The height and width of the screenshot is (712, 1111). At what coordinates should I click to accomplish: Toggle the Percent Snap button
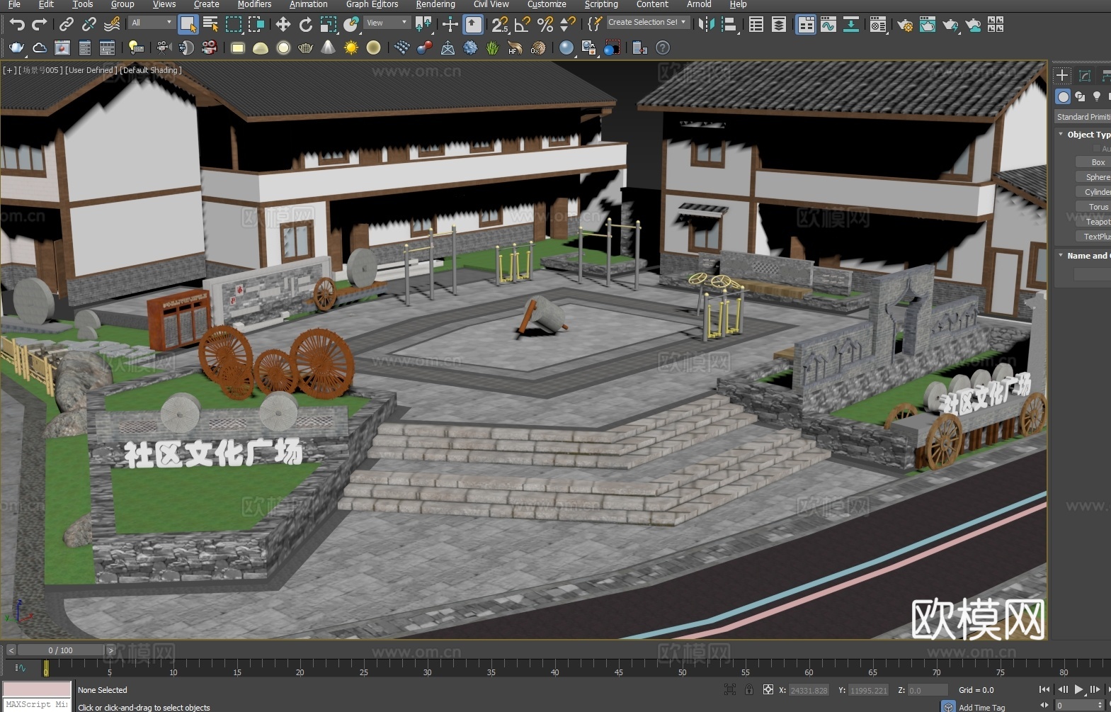pyautogui.click(x=545, y=25)
